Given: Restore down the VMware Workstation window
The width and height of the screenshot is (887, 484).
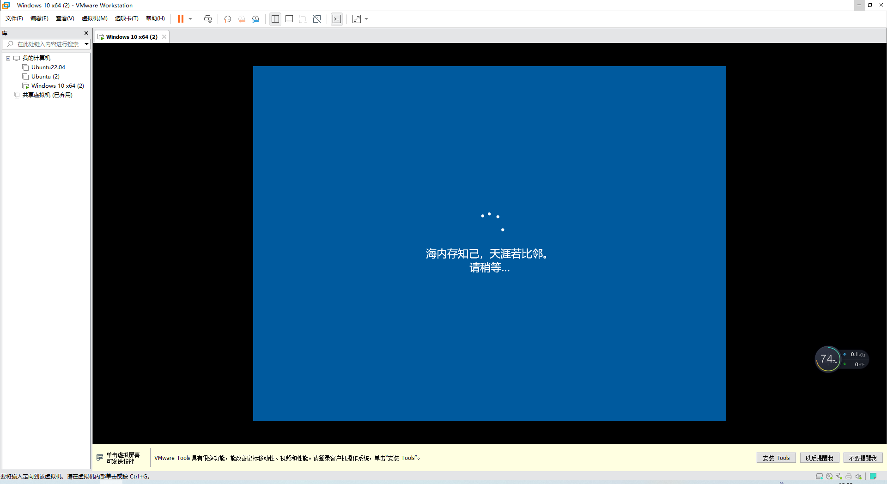Looking at the screenshot, I should (x=870, y=5).
